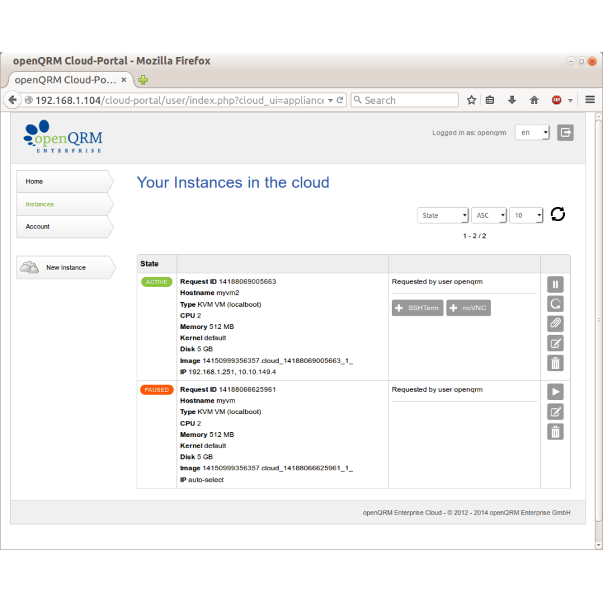Edit the myvm2 instance
The image size is (603, 603).
[555, 343]
